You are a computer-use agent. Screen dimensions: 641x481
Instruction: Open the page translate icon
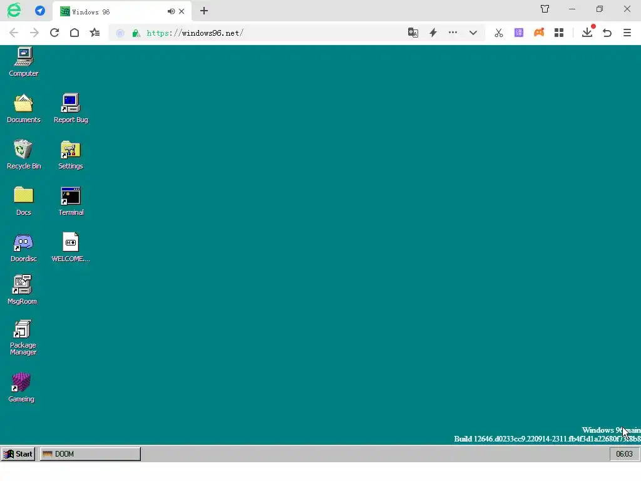pos(413,33)
